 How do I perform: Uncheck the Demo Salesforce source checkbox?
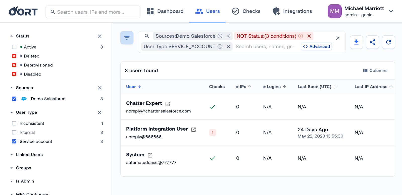[14, 99]
